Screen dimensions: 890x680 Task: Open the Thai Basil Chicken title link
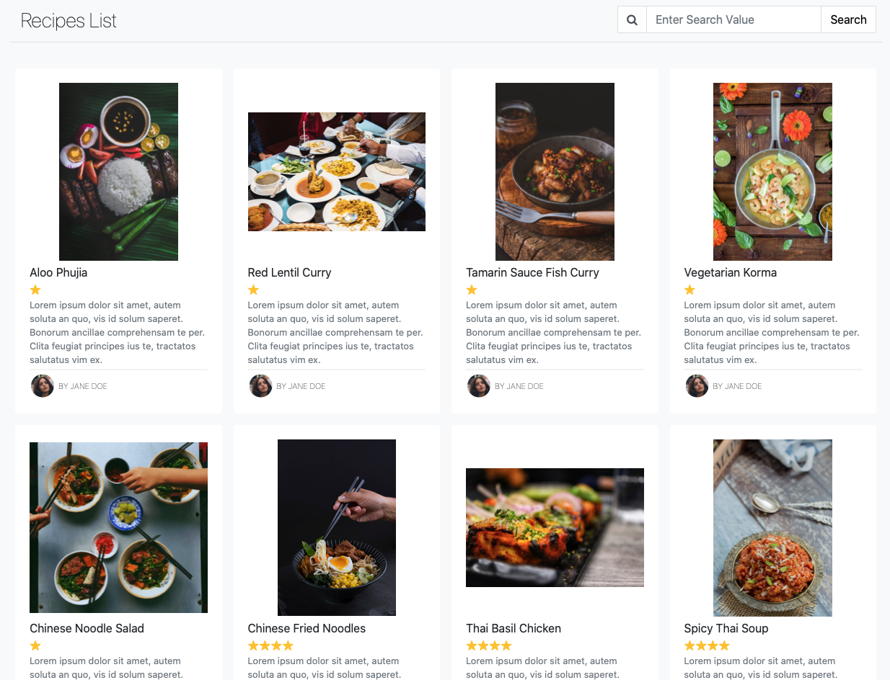point(513,628)
